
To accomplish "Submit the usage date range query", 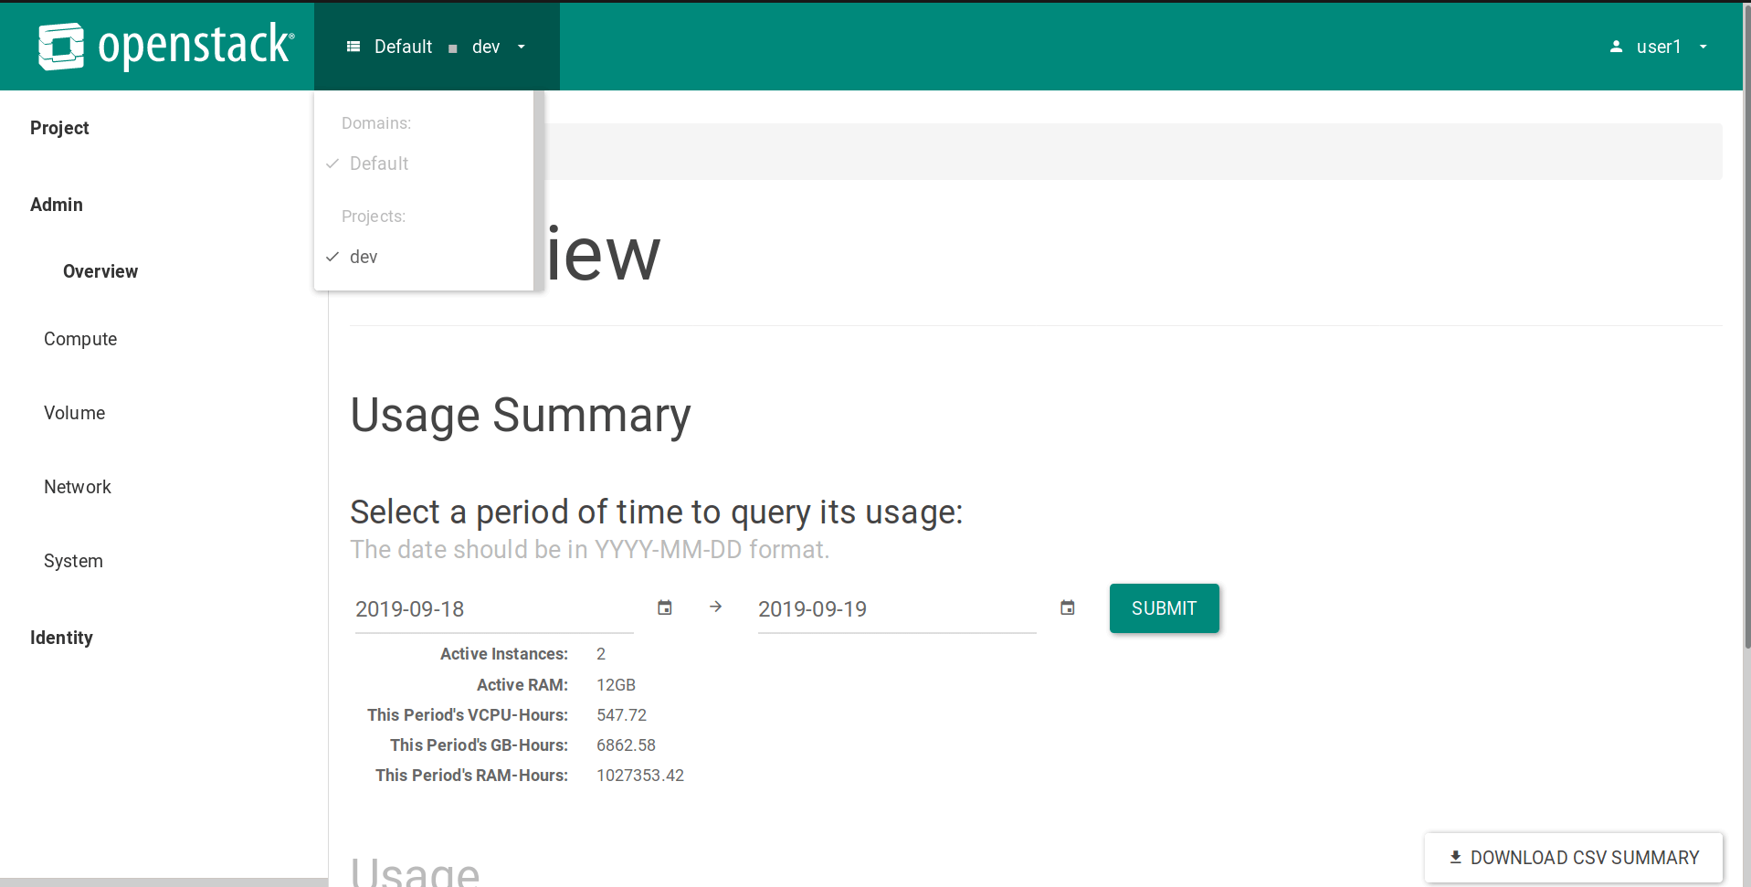I will 1164,608.
